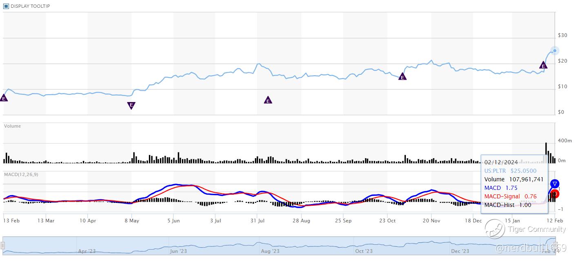The image size is (578, 261).
Task: Click the $30 price axis label
Action: 562,35
